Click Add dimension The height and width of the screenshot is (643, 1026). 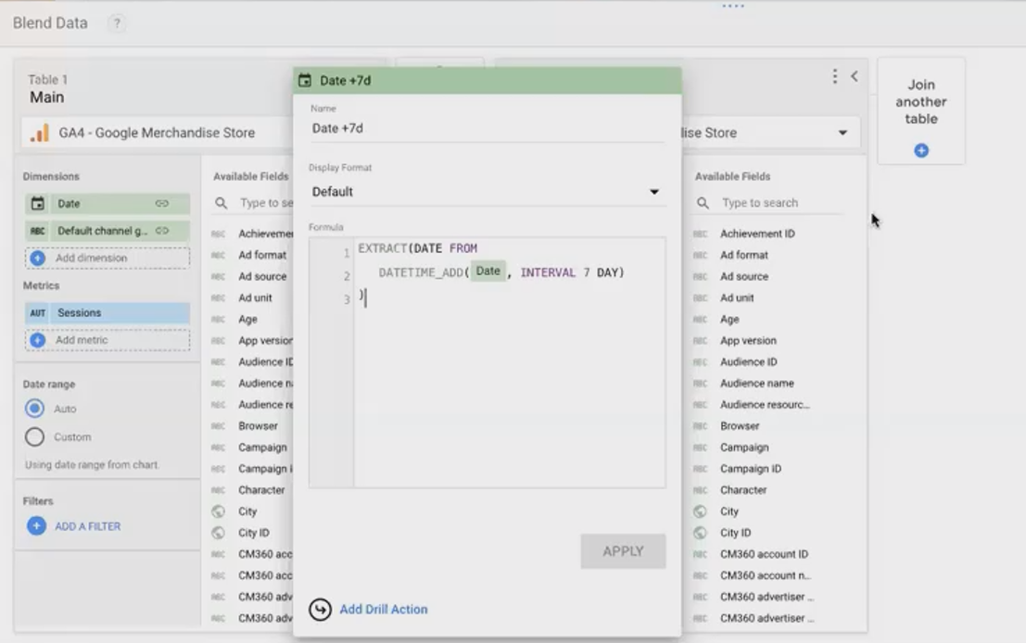(x=108, y=258)
